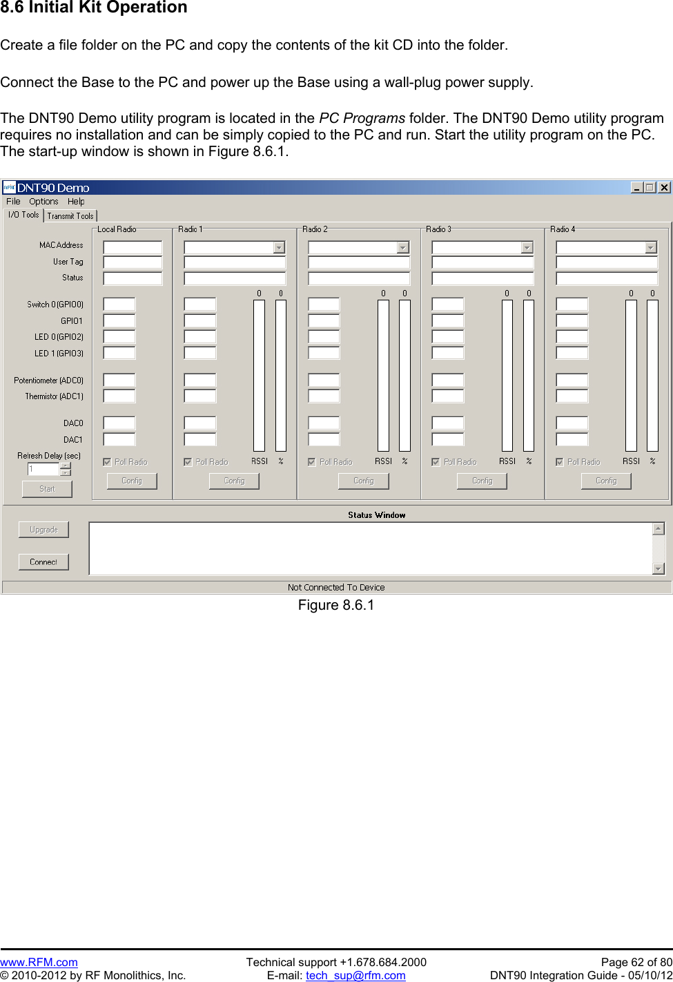Switch to the Transmit Tools tab
This screenshot has width=673, height=982.
[70, 216]
